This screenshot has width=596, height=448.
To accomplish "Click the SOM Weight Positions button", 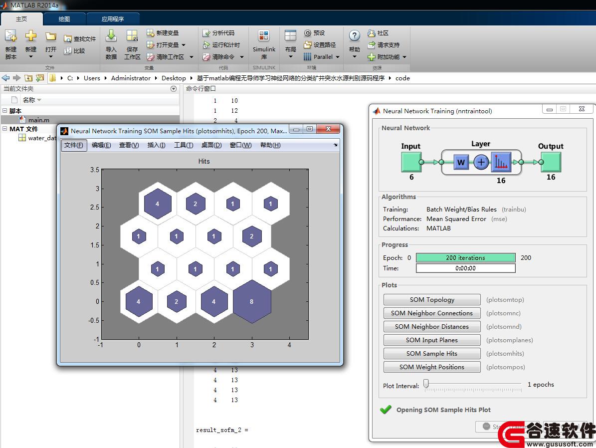I will [432, 367].
